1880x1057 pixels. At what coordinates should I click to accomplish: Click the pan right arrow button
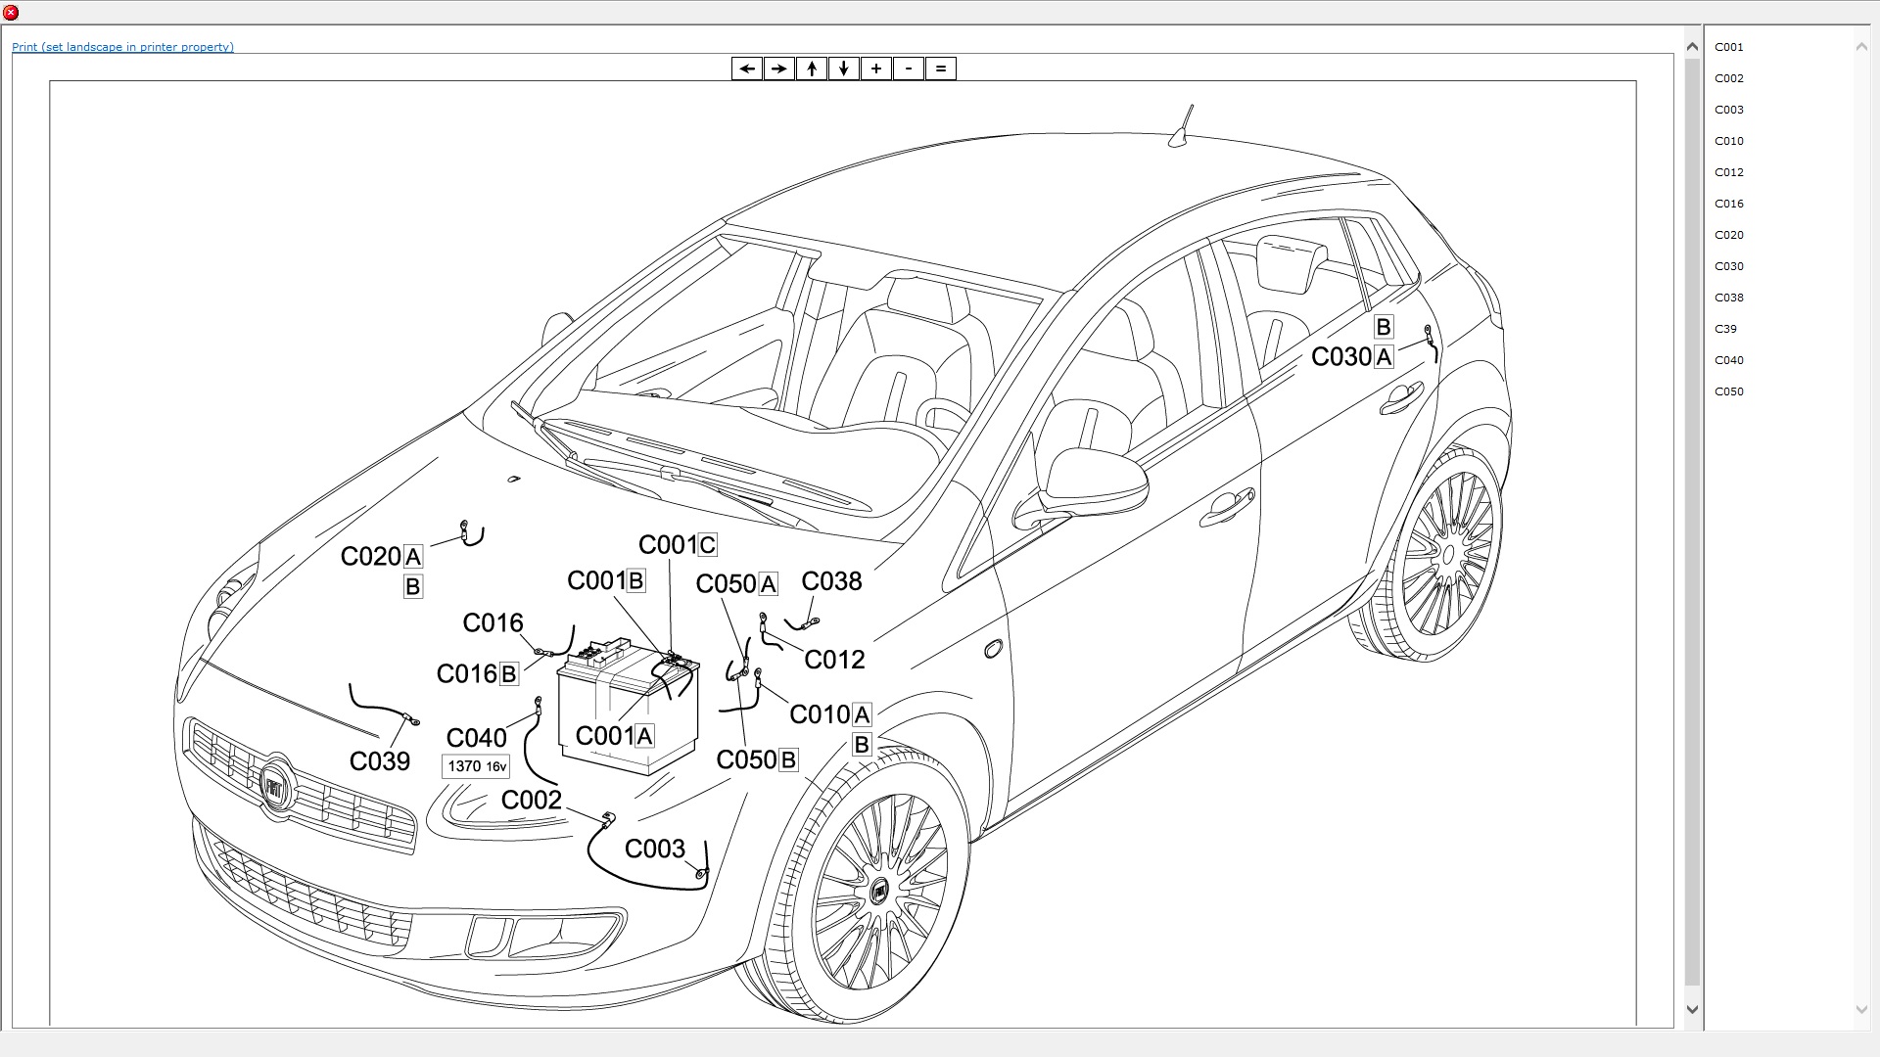(779, 69)
